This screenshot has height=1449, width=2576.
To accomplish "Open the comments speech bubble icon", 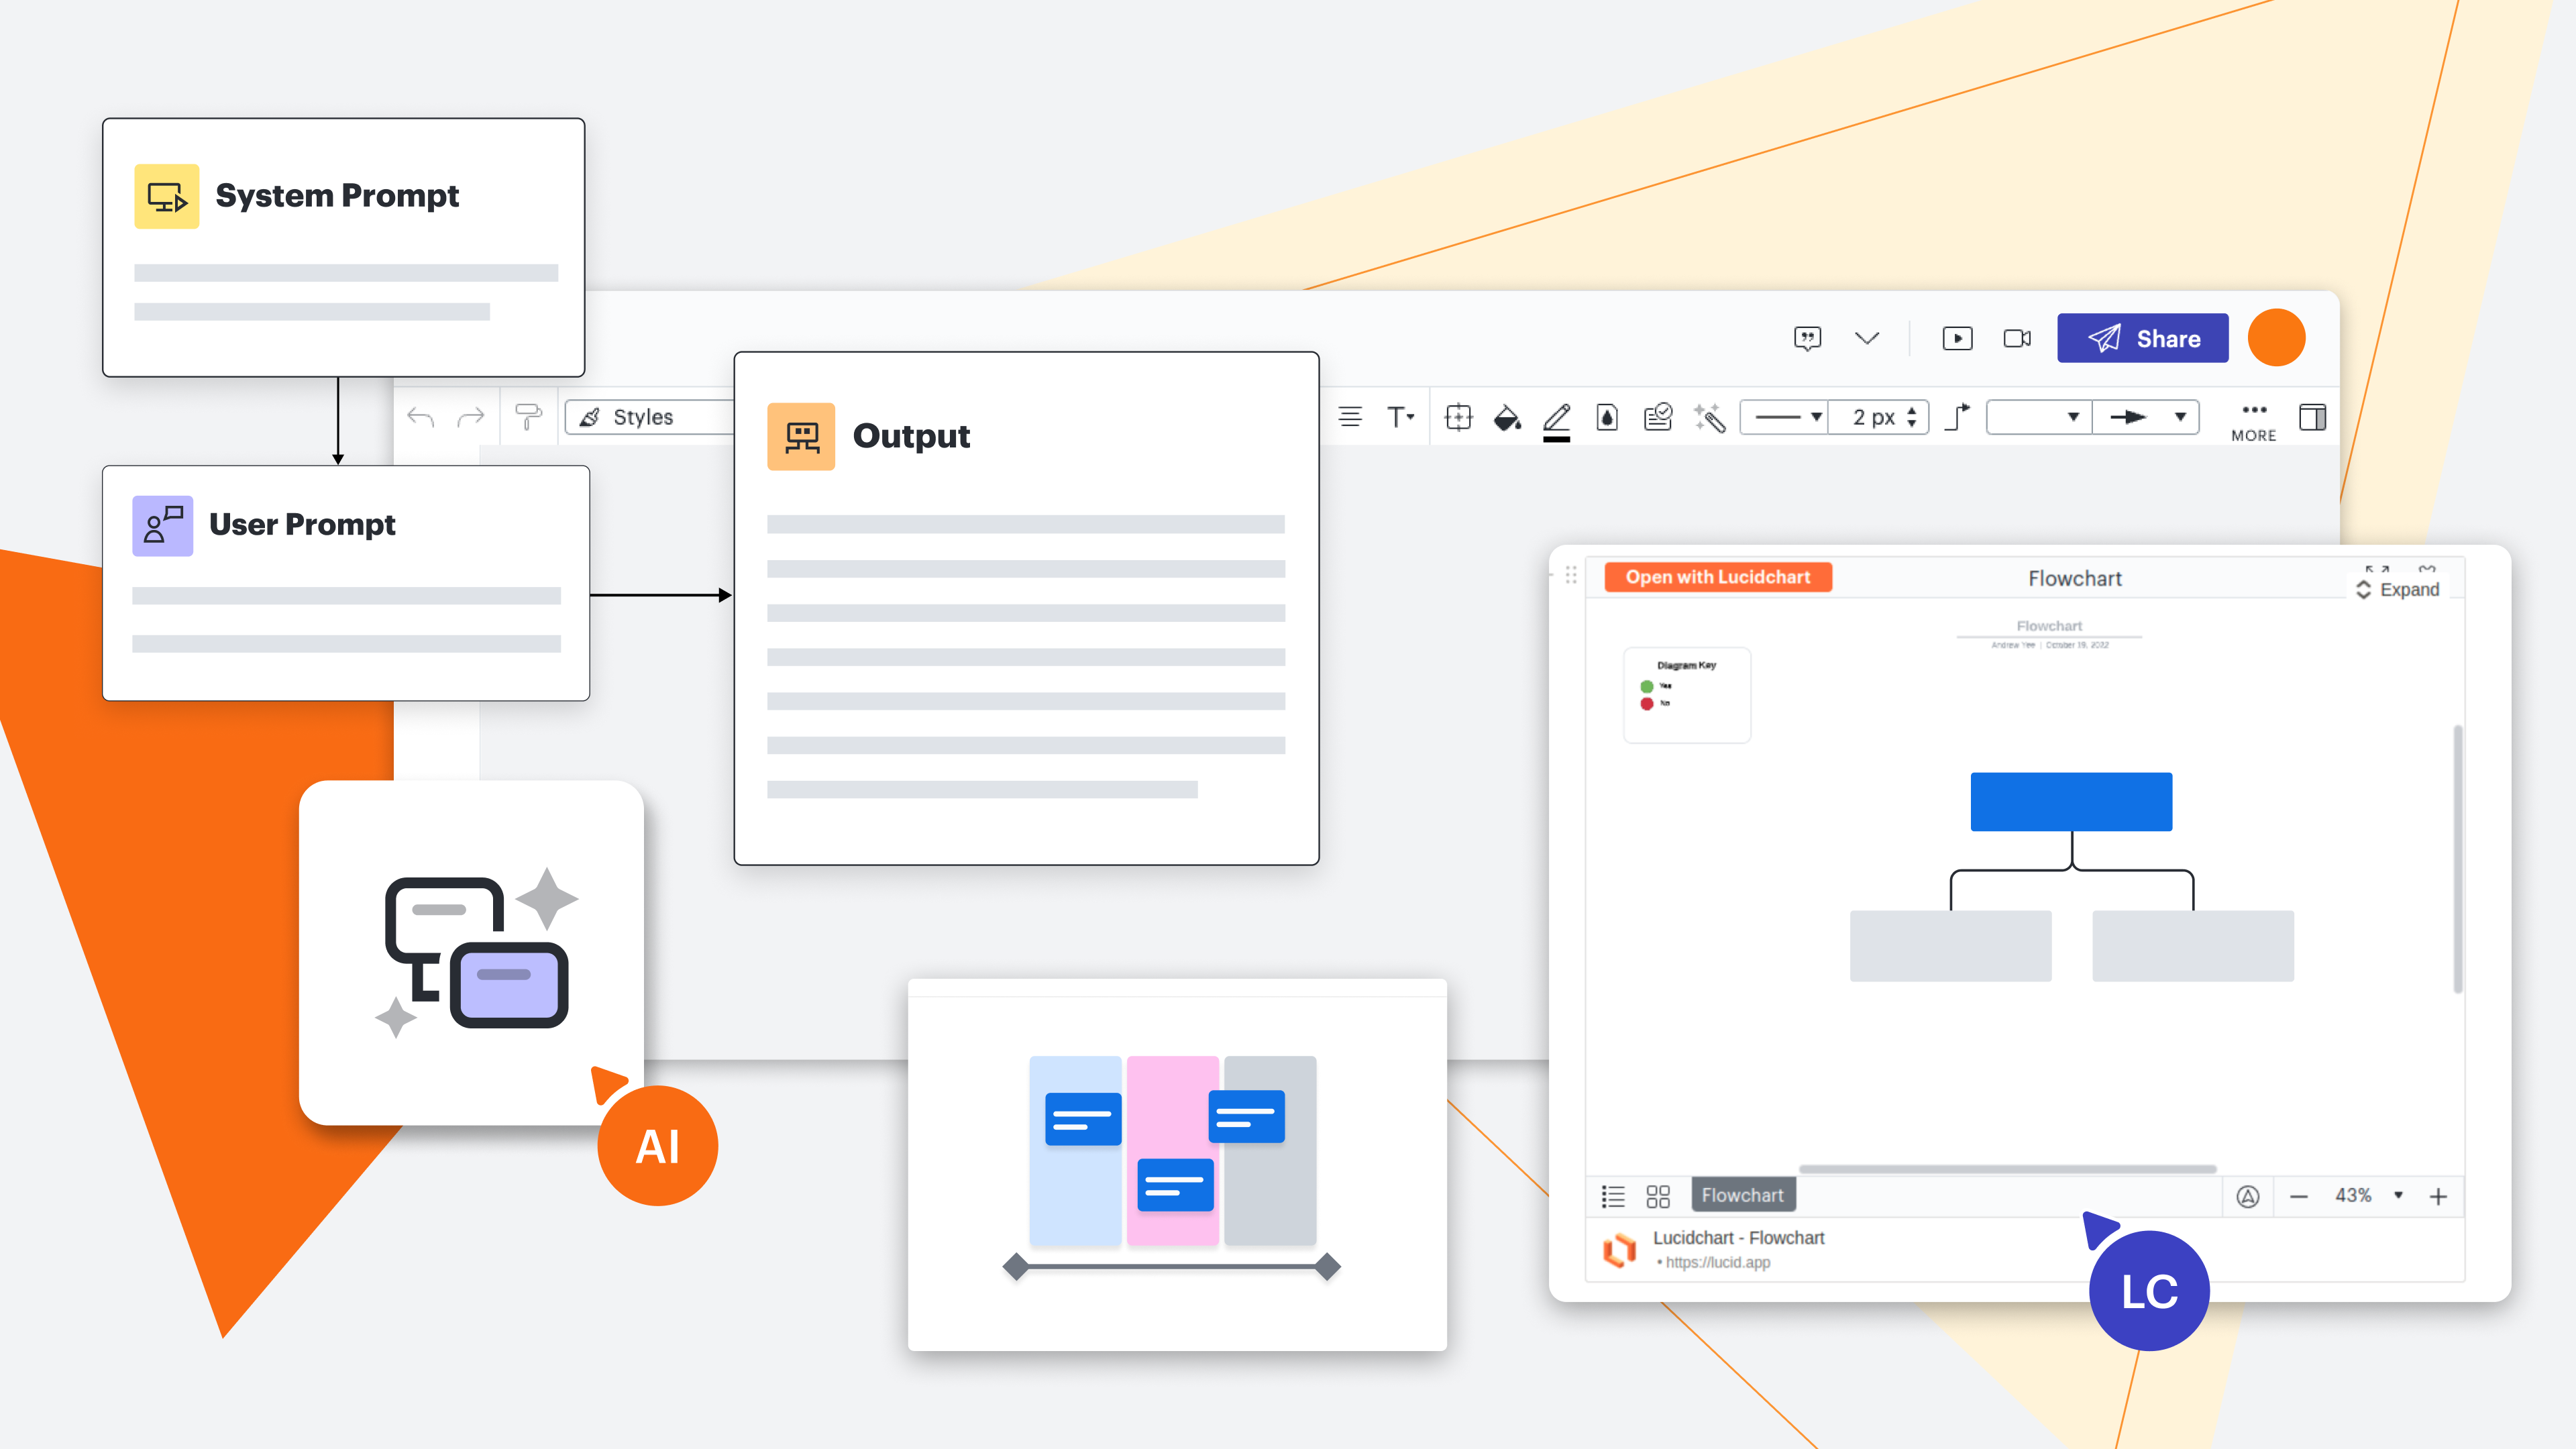I will [x=1807, y=338].
